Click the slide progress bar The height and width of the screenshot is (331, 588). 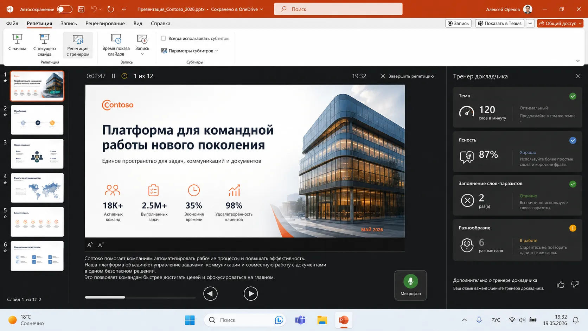coord(140,297)
